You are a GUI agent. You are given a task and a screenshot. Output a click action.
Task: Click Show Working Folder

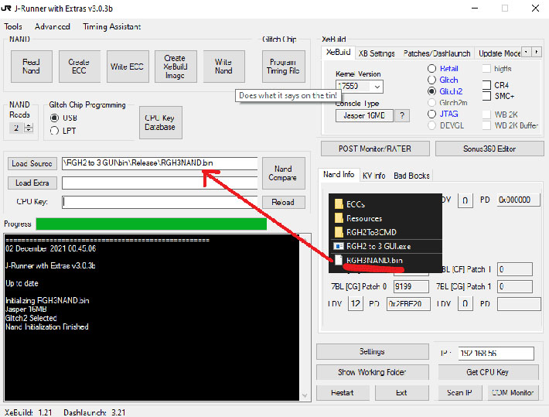point(372,372)
